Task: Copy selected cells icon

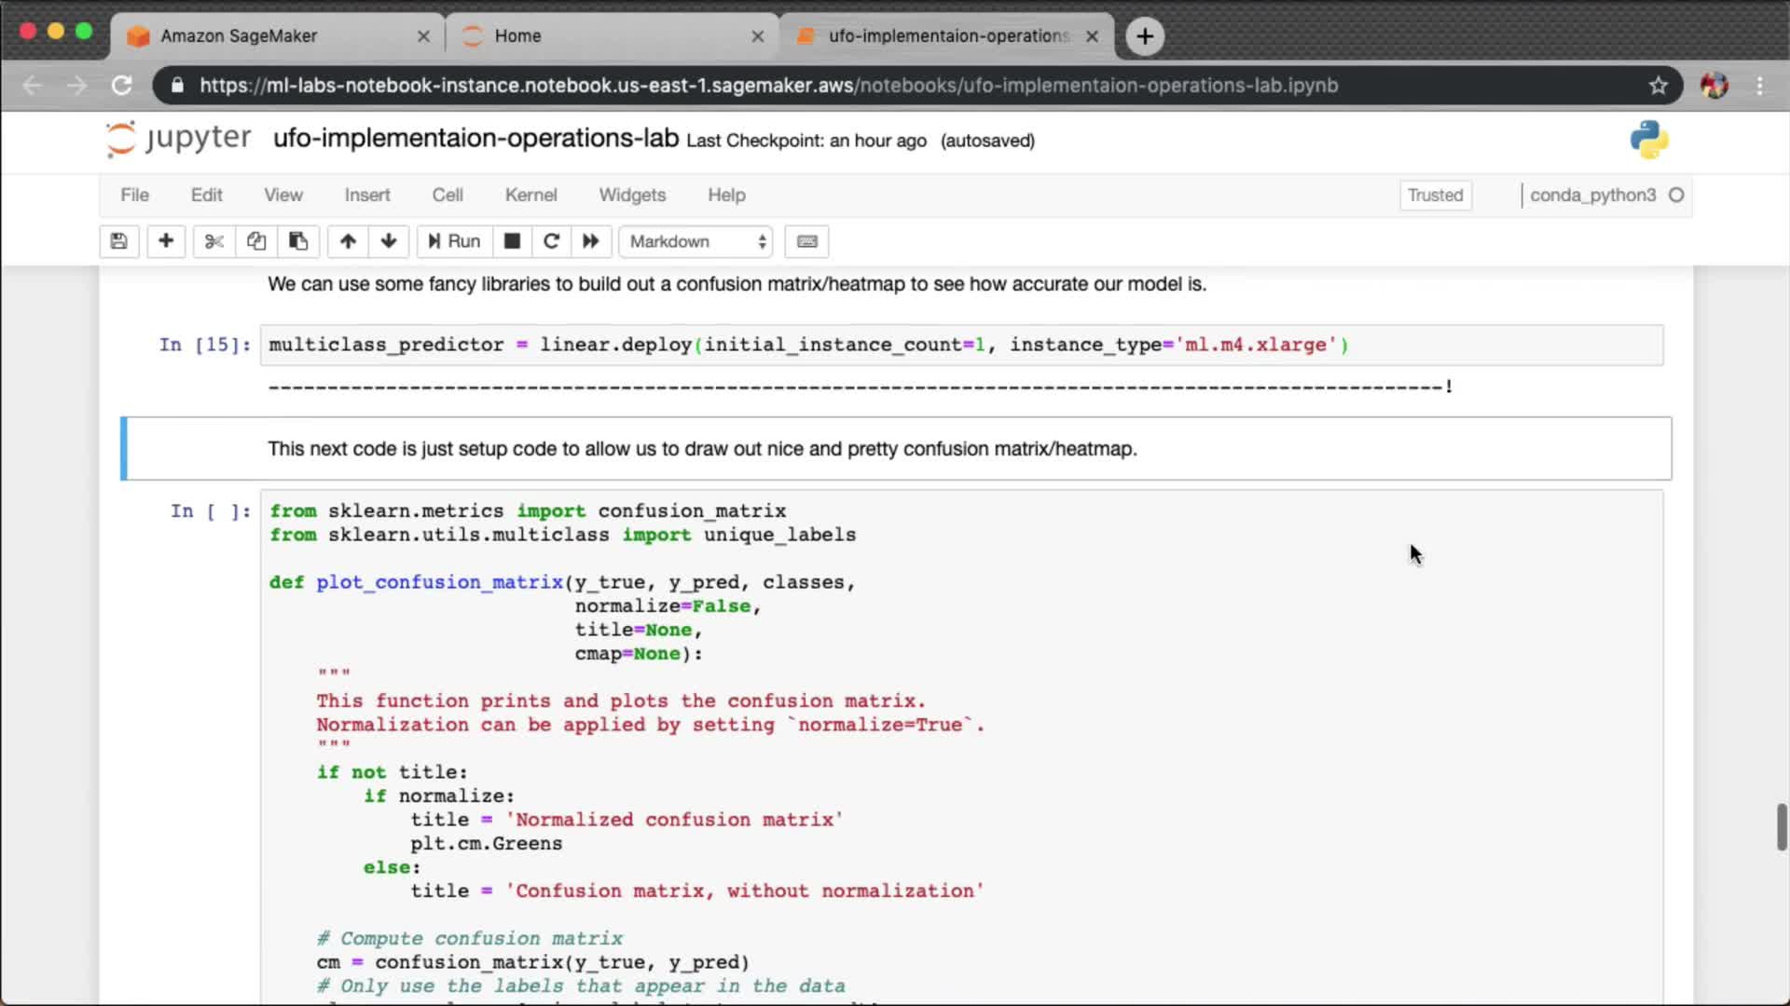Action: (x=255, y=241)
